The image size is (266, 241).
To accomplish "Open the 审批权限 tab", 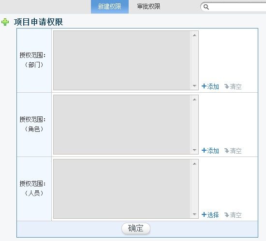I will pos(148,7).
